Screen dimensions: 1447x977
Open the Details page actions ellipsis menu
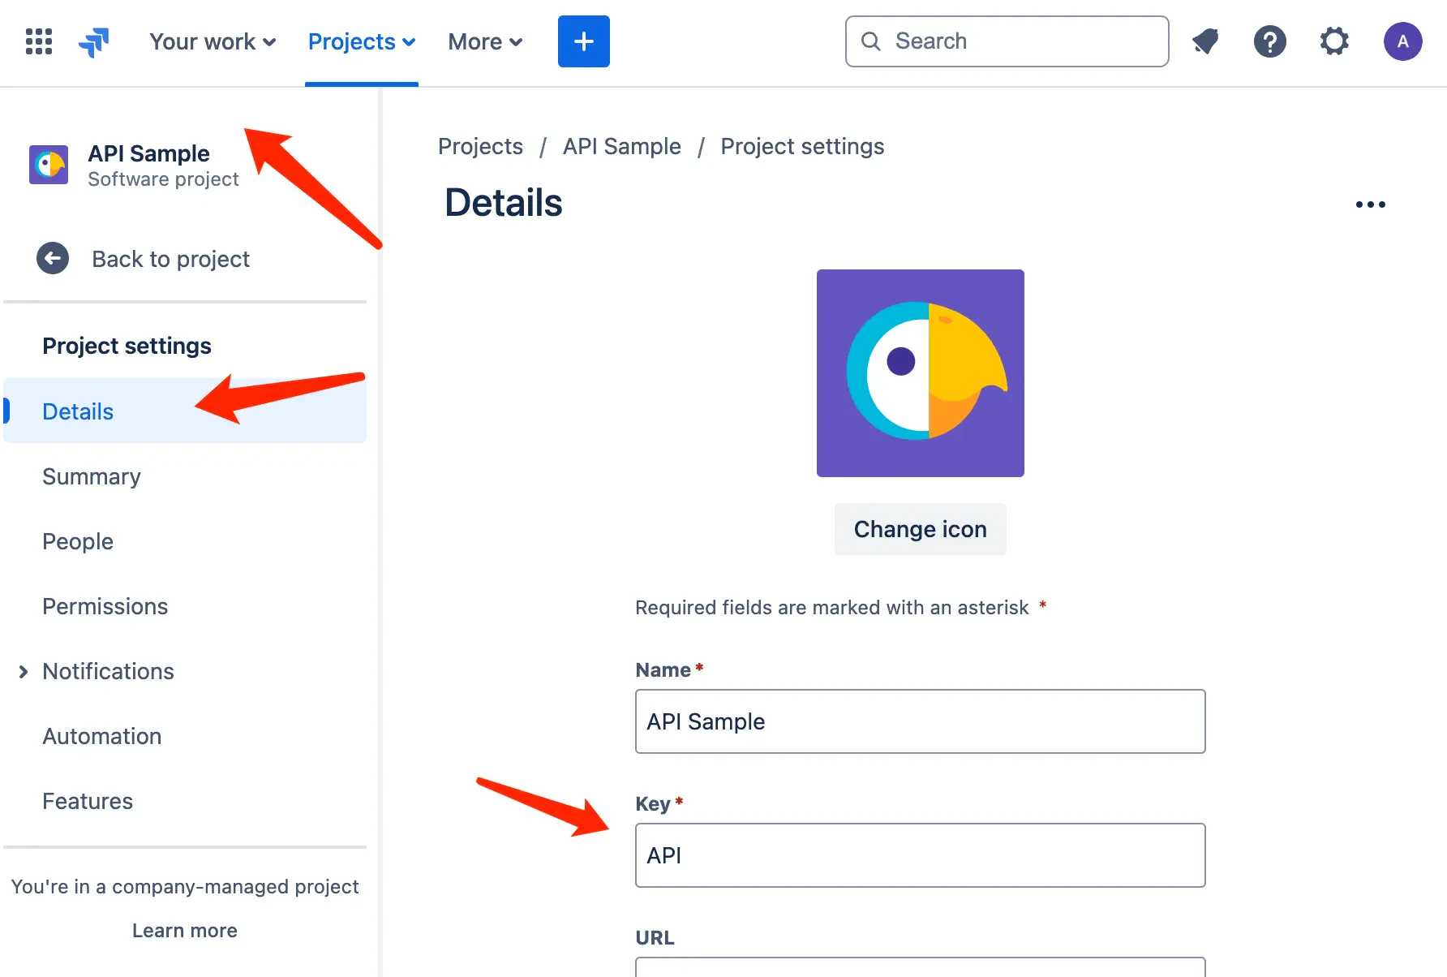click(1371, 204)
